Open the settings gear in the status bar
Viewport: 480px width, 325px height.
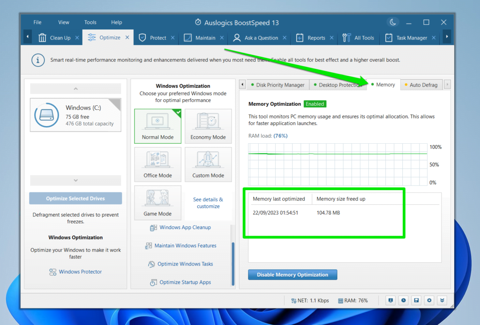tap(429, 300)
